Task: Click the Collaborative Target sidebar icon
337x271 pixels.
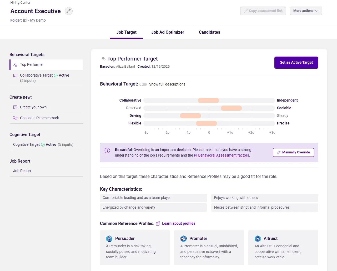Action: coord(15,75)
